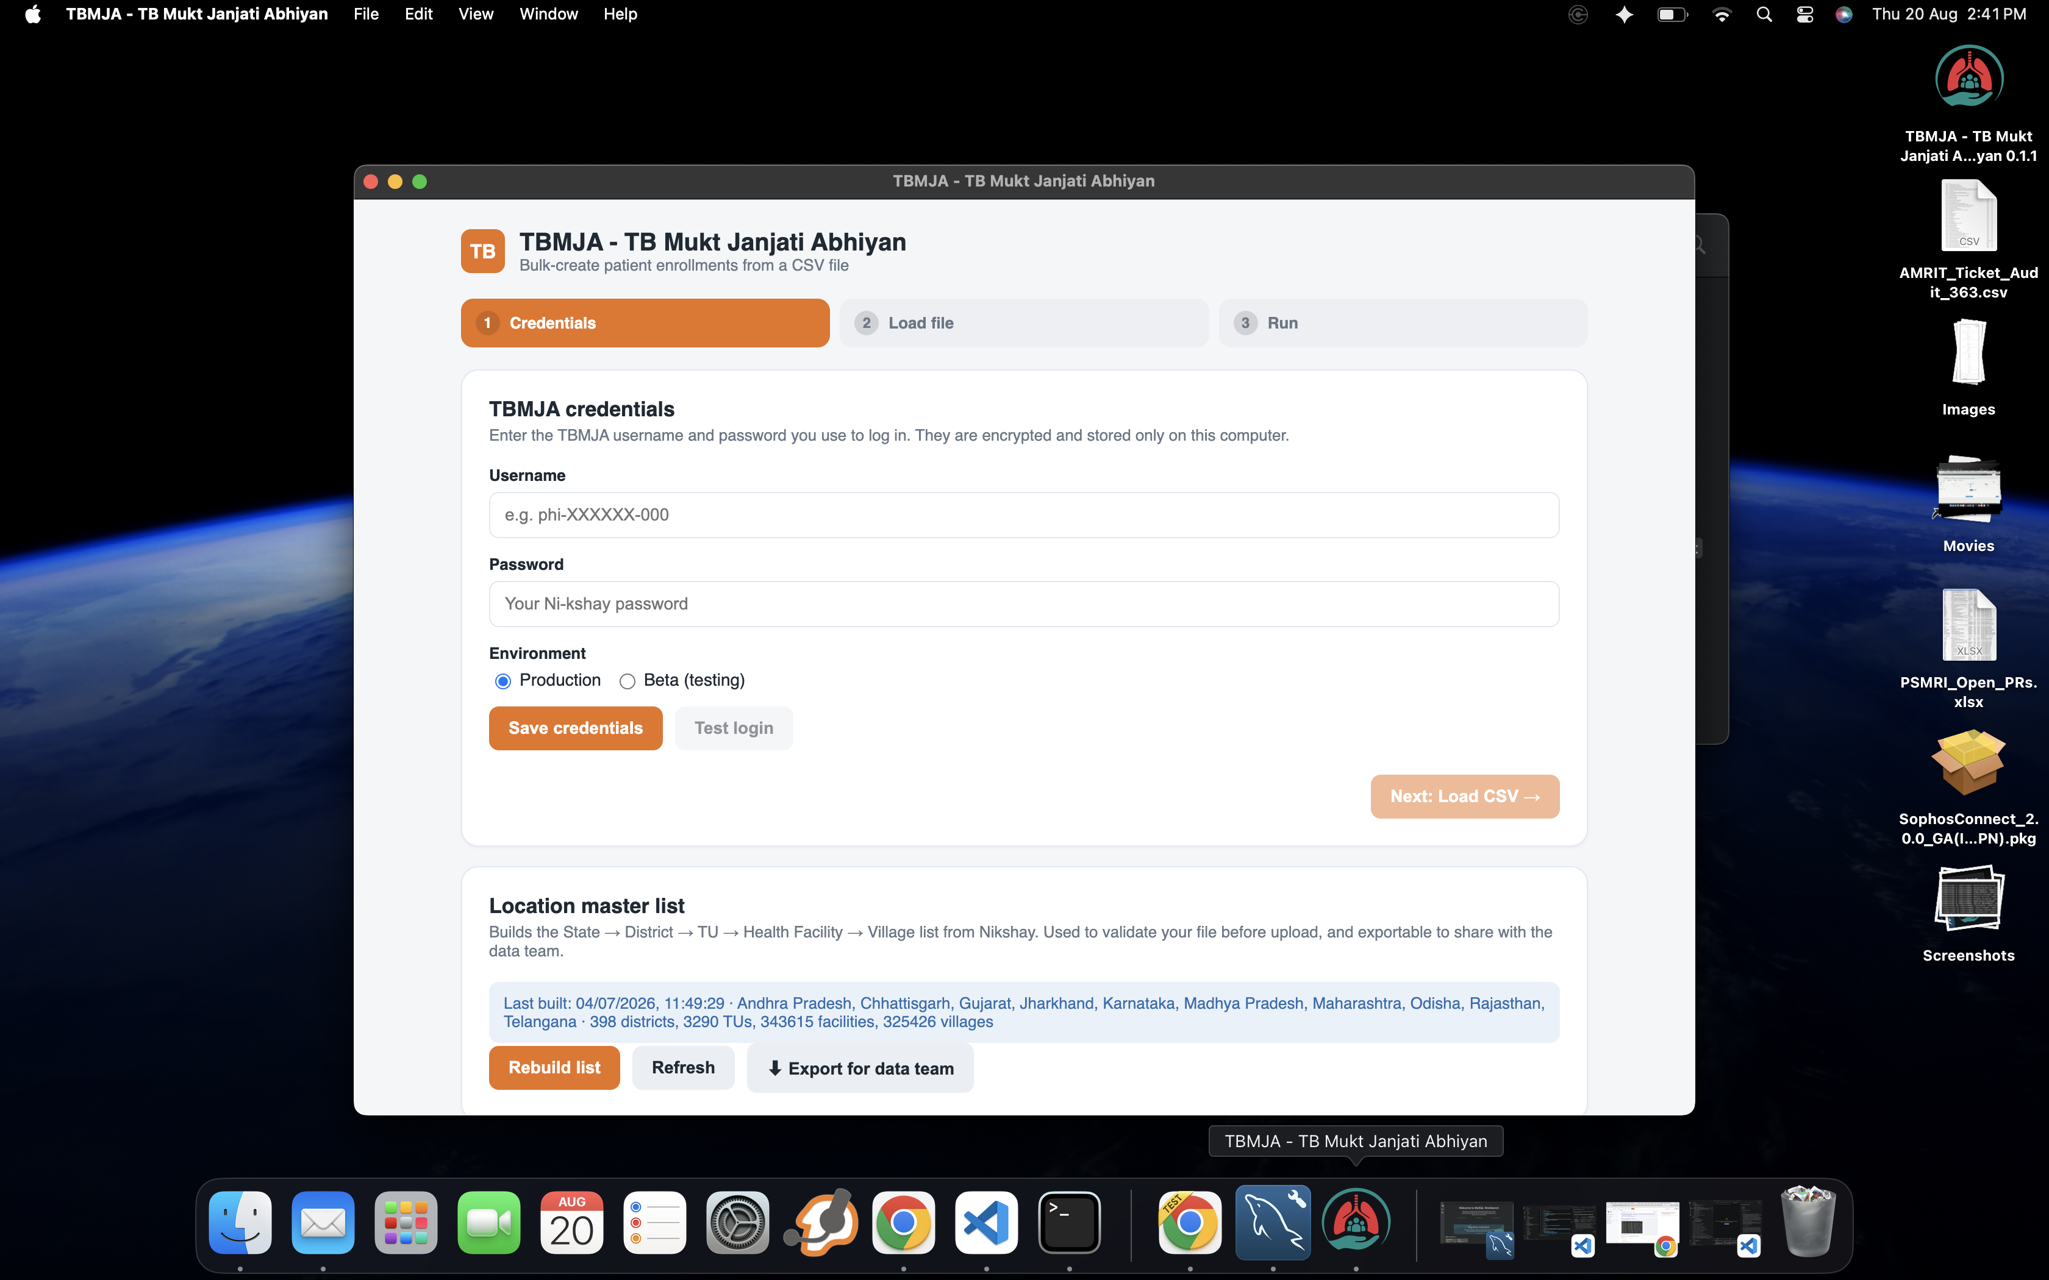
Task: Click the "Last built" location summary text
Action: [x=1024, y=1012]
